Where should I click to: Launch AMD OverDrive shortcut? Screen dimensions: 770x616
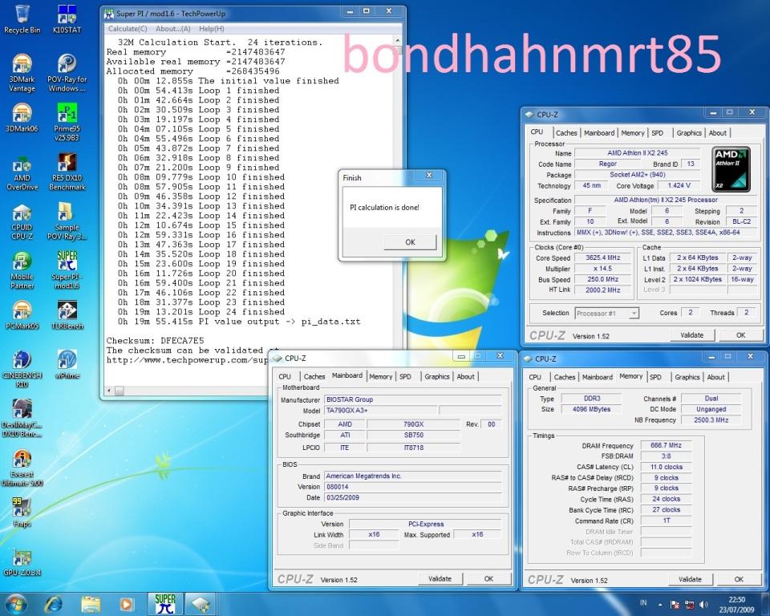click(x=22, y=173)
